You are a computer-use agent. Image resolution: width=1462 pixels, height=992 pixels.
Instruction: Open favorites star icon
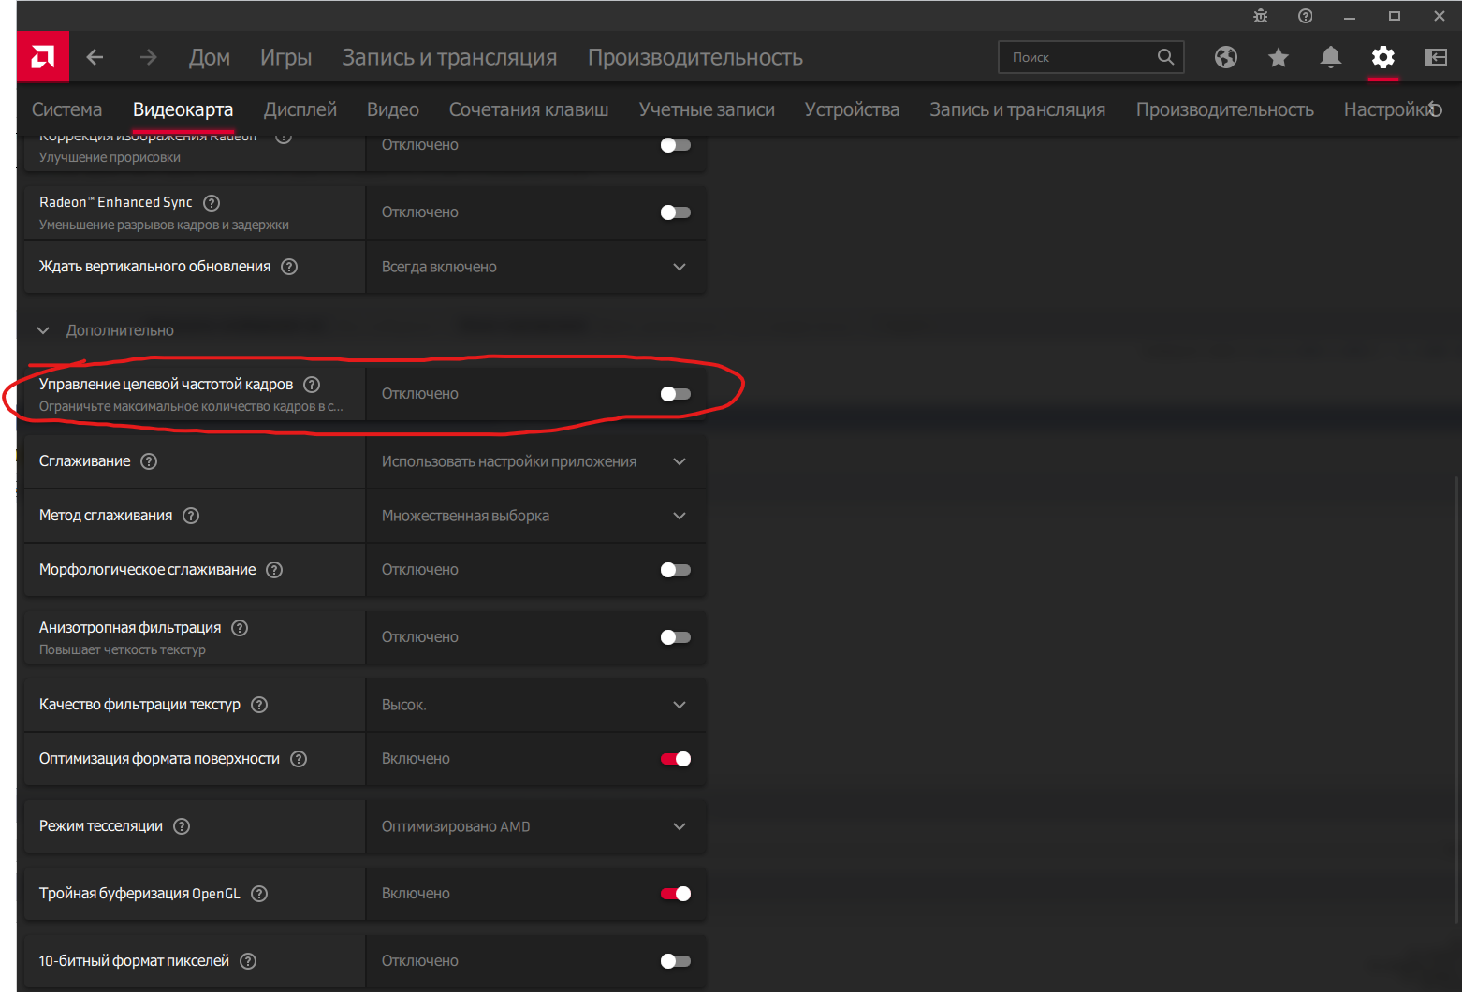coord(1278,58)
